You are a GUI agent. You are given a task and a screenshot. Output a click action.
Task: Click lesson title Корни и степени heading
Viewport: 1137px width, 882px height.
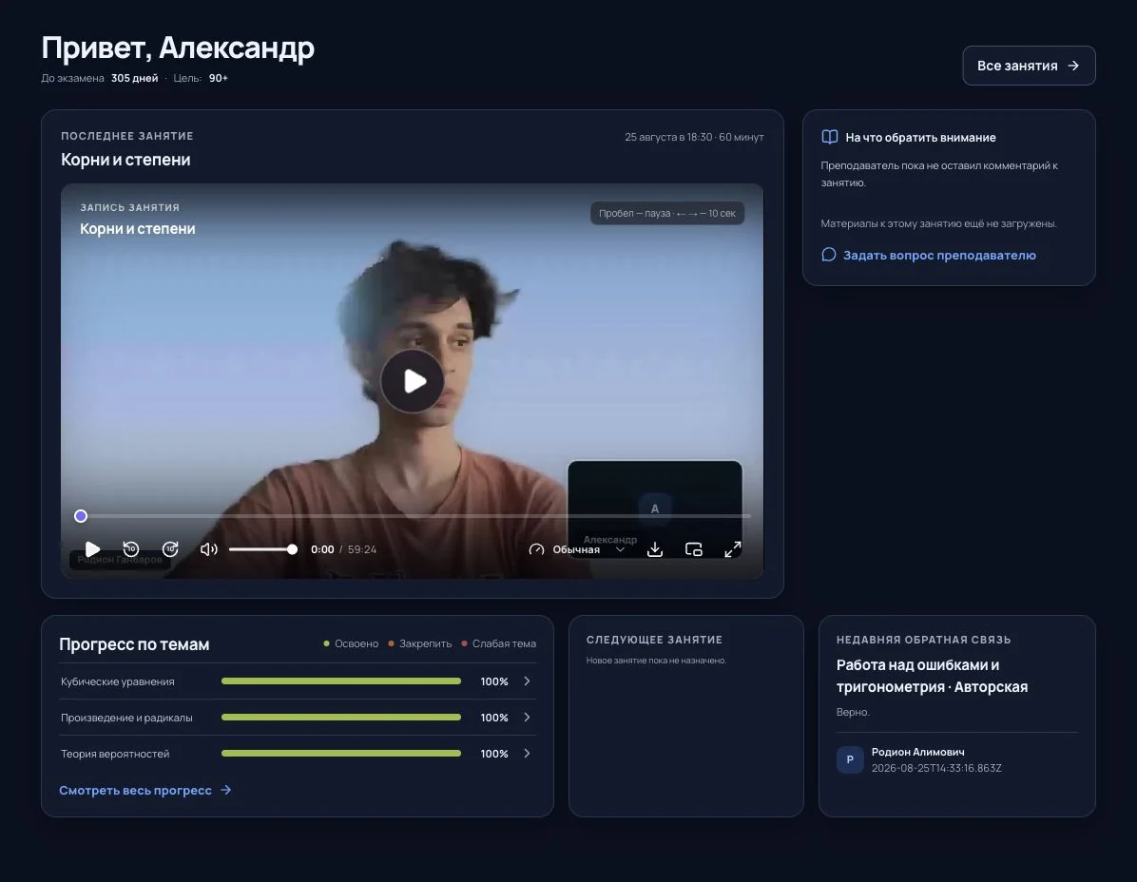click(125, 160)
